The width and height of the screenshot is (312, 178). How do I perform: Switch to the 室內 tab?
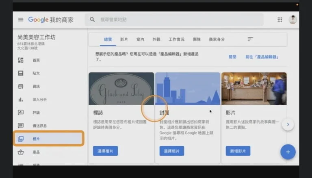pyautogui.click(x=140, y=39)
